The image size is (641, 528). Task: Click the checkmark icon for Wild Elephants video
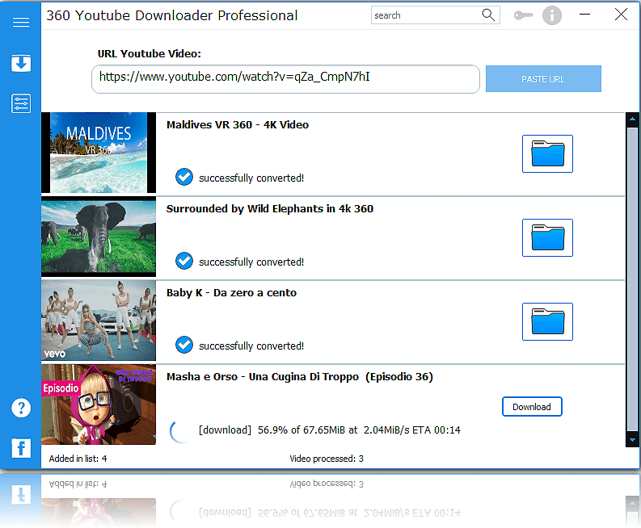[x=184, y=261]
